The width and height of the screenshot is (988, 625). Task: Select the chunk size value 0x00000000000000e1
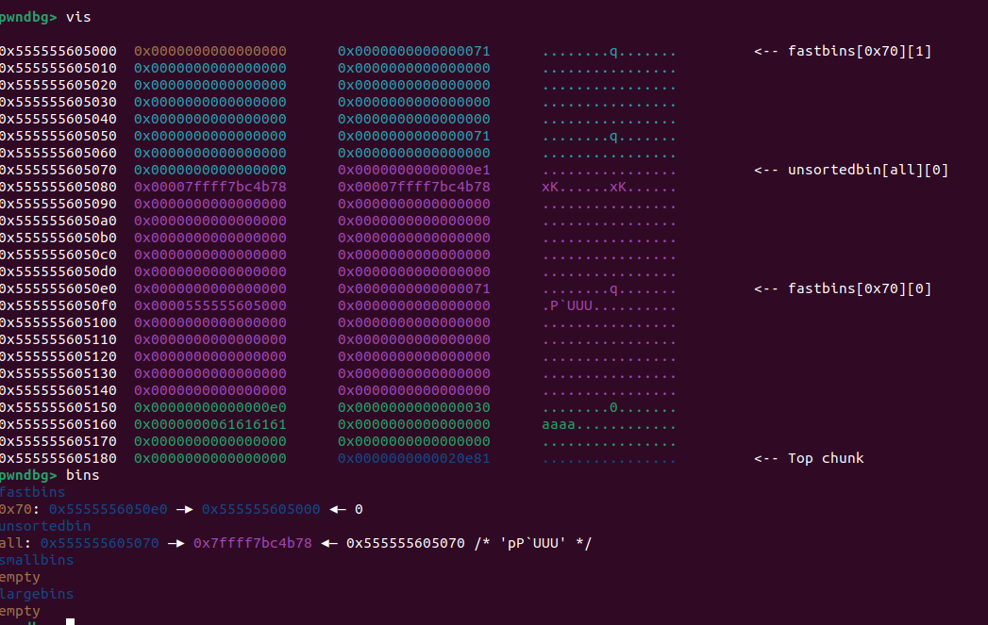click(x=413, y=170)
